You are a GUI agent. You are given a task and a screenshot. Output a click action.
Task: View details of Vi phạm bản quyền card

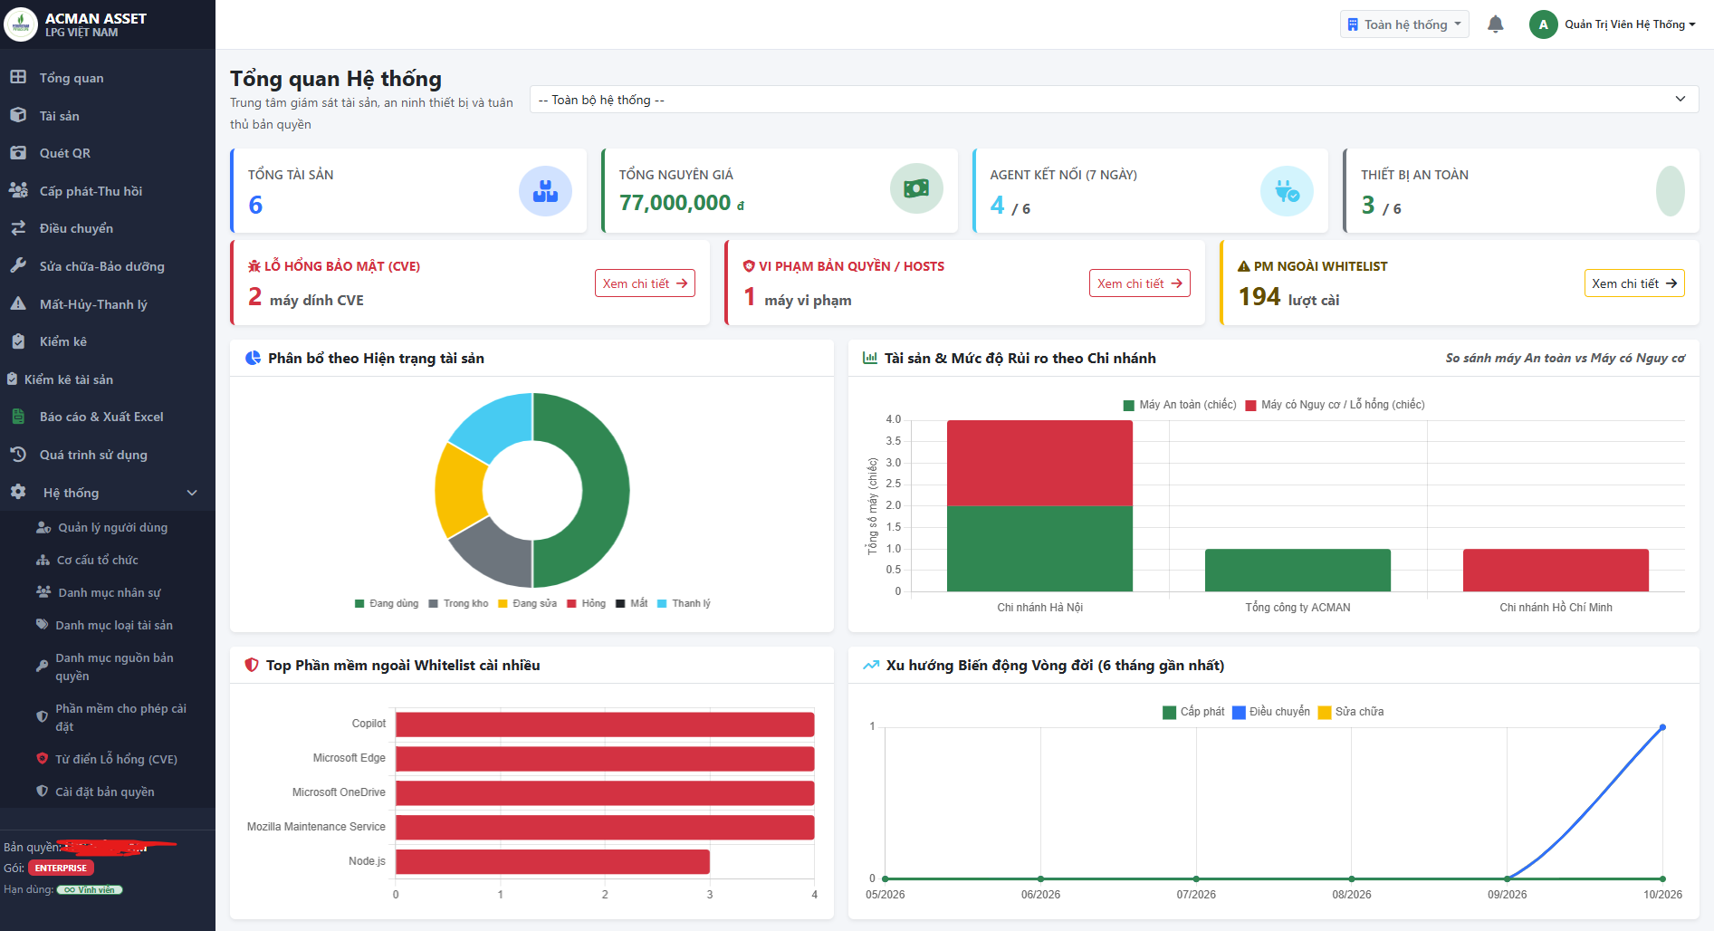click(1139, 283)
